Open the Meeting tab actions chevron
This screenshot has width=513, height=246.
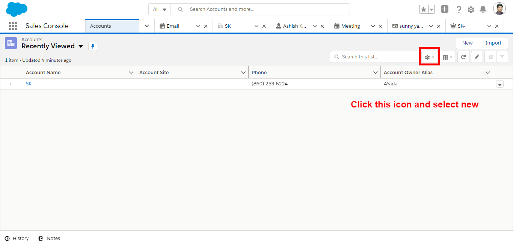pos(373,26)
